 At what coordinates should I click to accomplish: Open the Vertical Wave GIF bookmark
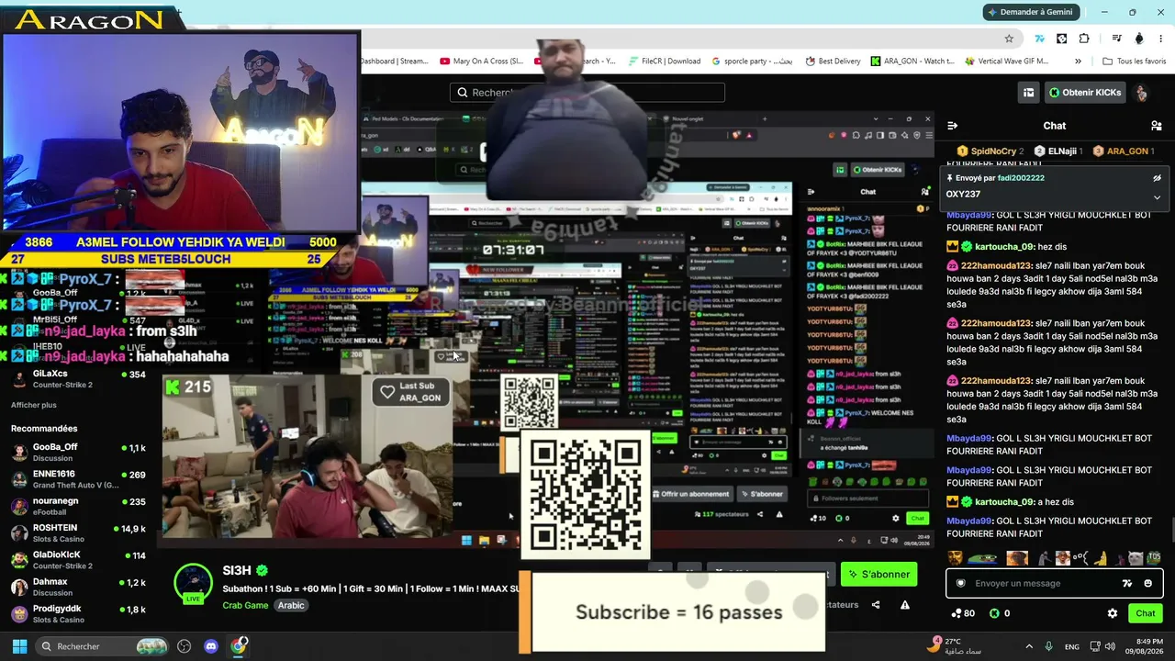pyautogui.click(x=1006, y=62)
